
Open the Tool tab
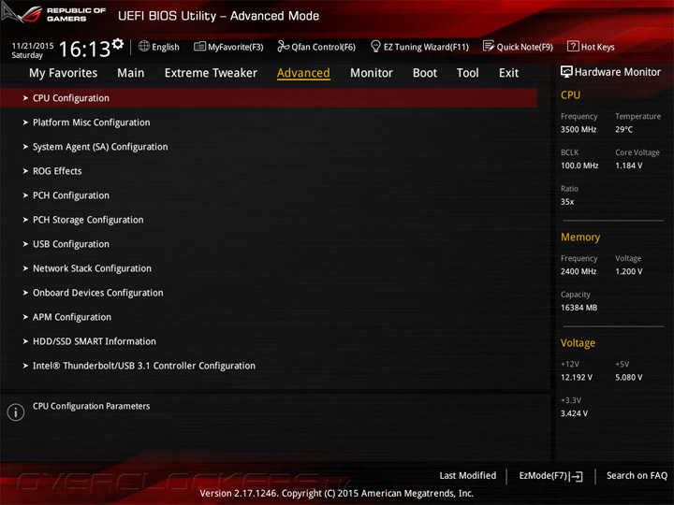[x=468, y=73]
